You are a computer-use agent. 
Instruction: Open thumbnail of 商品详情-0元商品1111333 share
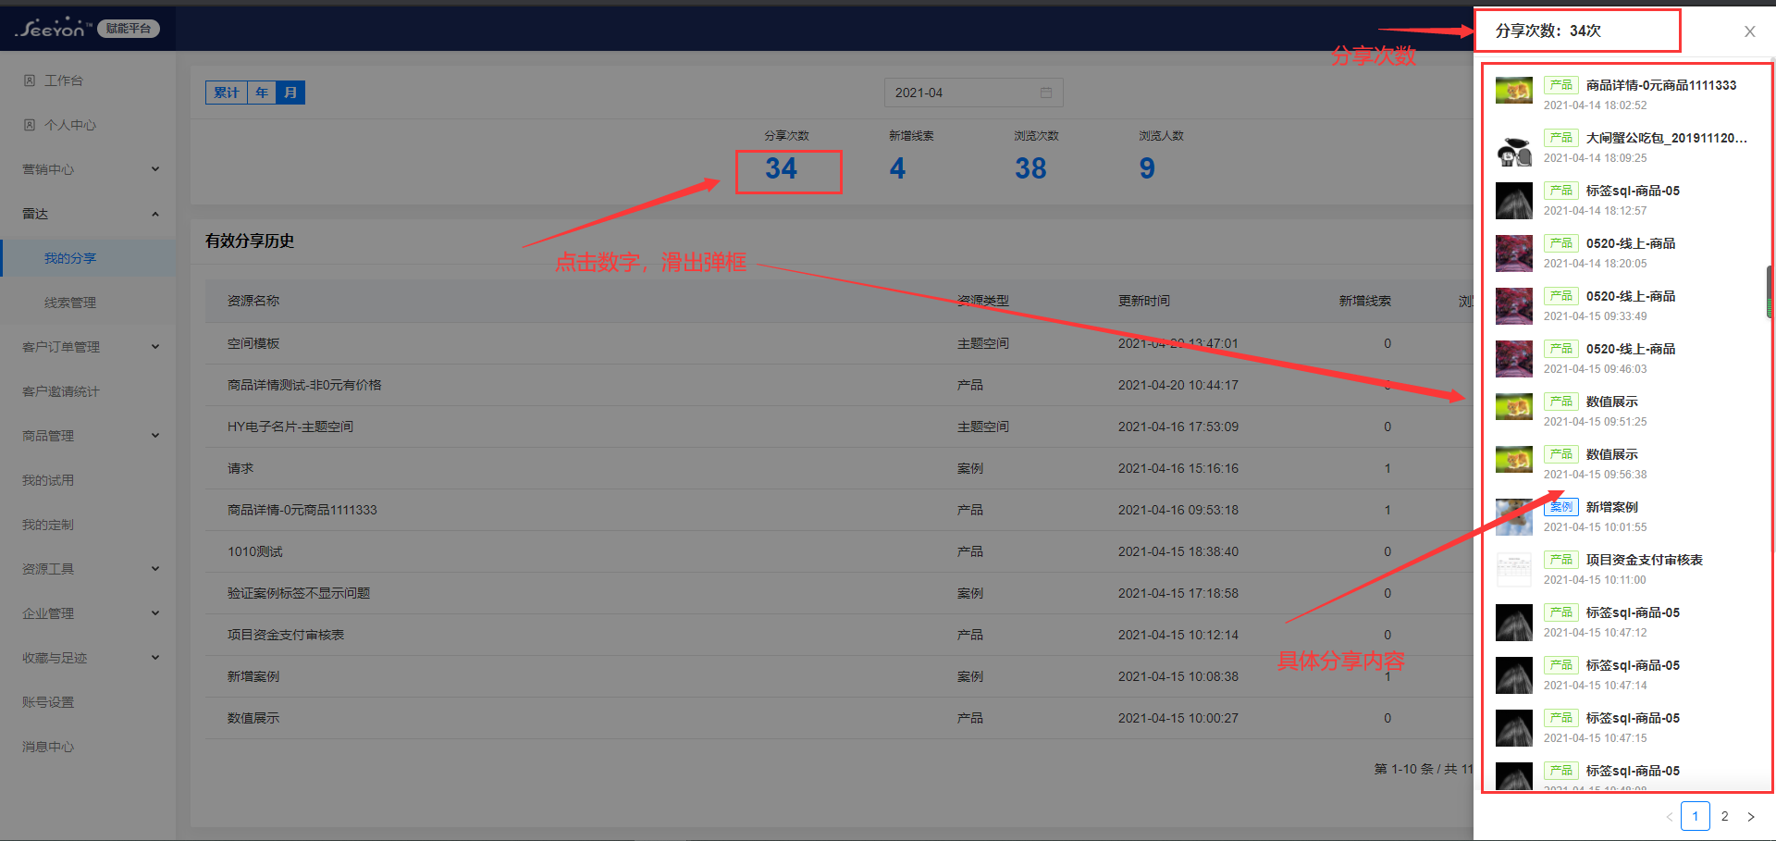pos(1514,91)
